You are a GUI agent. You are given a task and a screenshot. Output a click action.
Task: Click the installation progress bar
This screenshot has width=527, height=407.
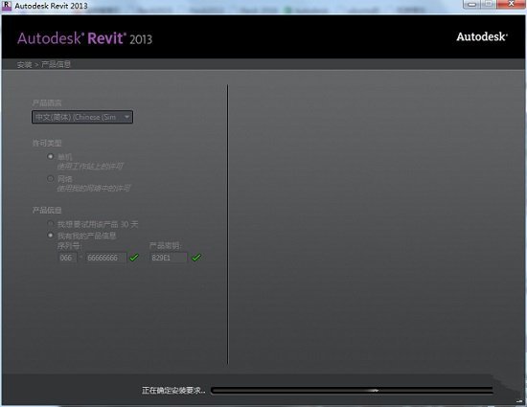(x=352, y=390)
